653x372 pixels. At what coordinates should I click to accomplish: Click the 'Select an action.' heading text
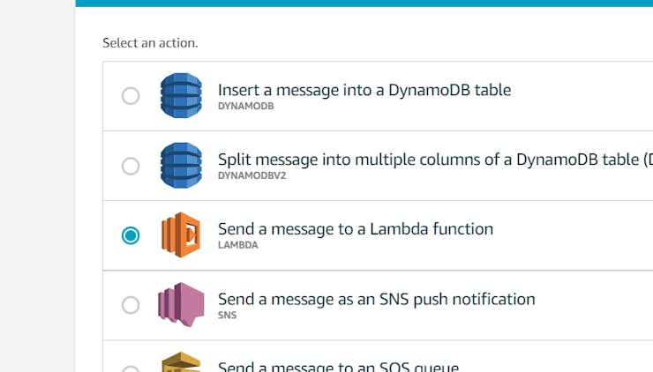point(150,42)
